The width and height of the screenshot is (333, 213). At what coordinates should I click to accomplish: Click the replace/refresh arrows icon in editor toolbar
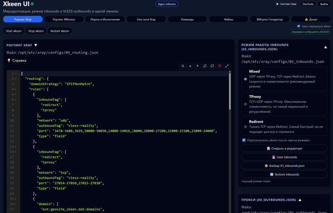[205, 66]
